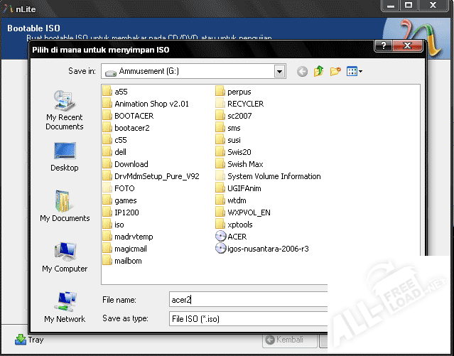Open My Network places shortcut
The width and height of the screenshot is (454, 356).
click(65, 307)
